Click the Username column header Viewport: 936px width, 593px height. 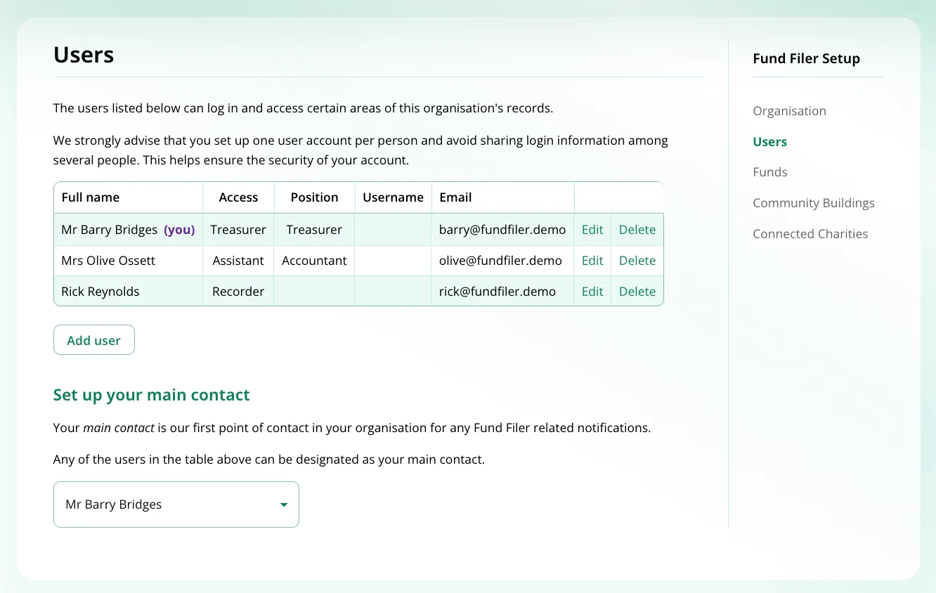click(x=393, y=197)
